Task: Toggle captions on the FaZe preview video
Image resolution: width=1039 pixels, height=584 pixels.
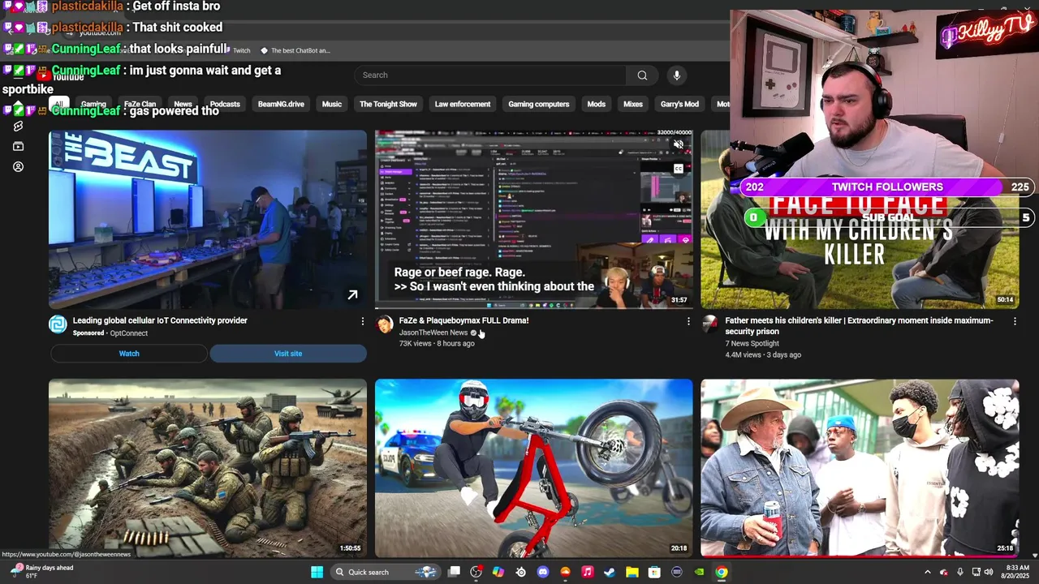Action: 679,169
